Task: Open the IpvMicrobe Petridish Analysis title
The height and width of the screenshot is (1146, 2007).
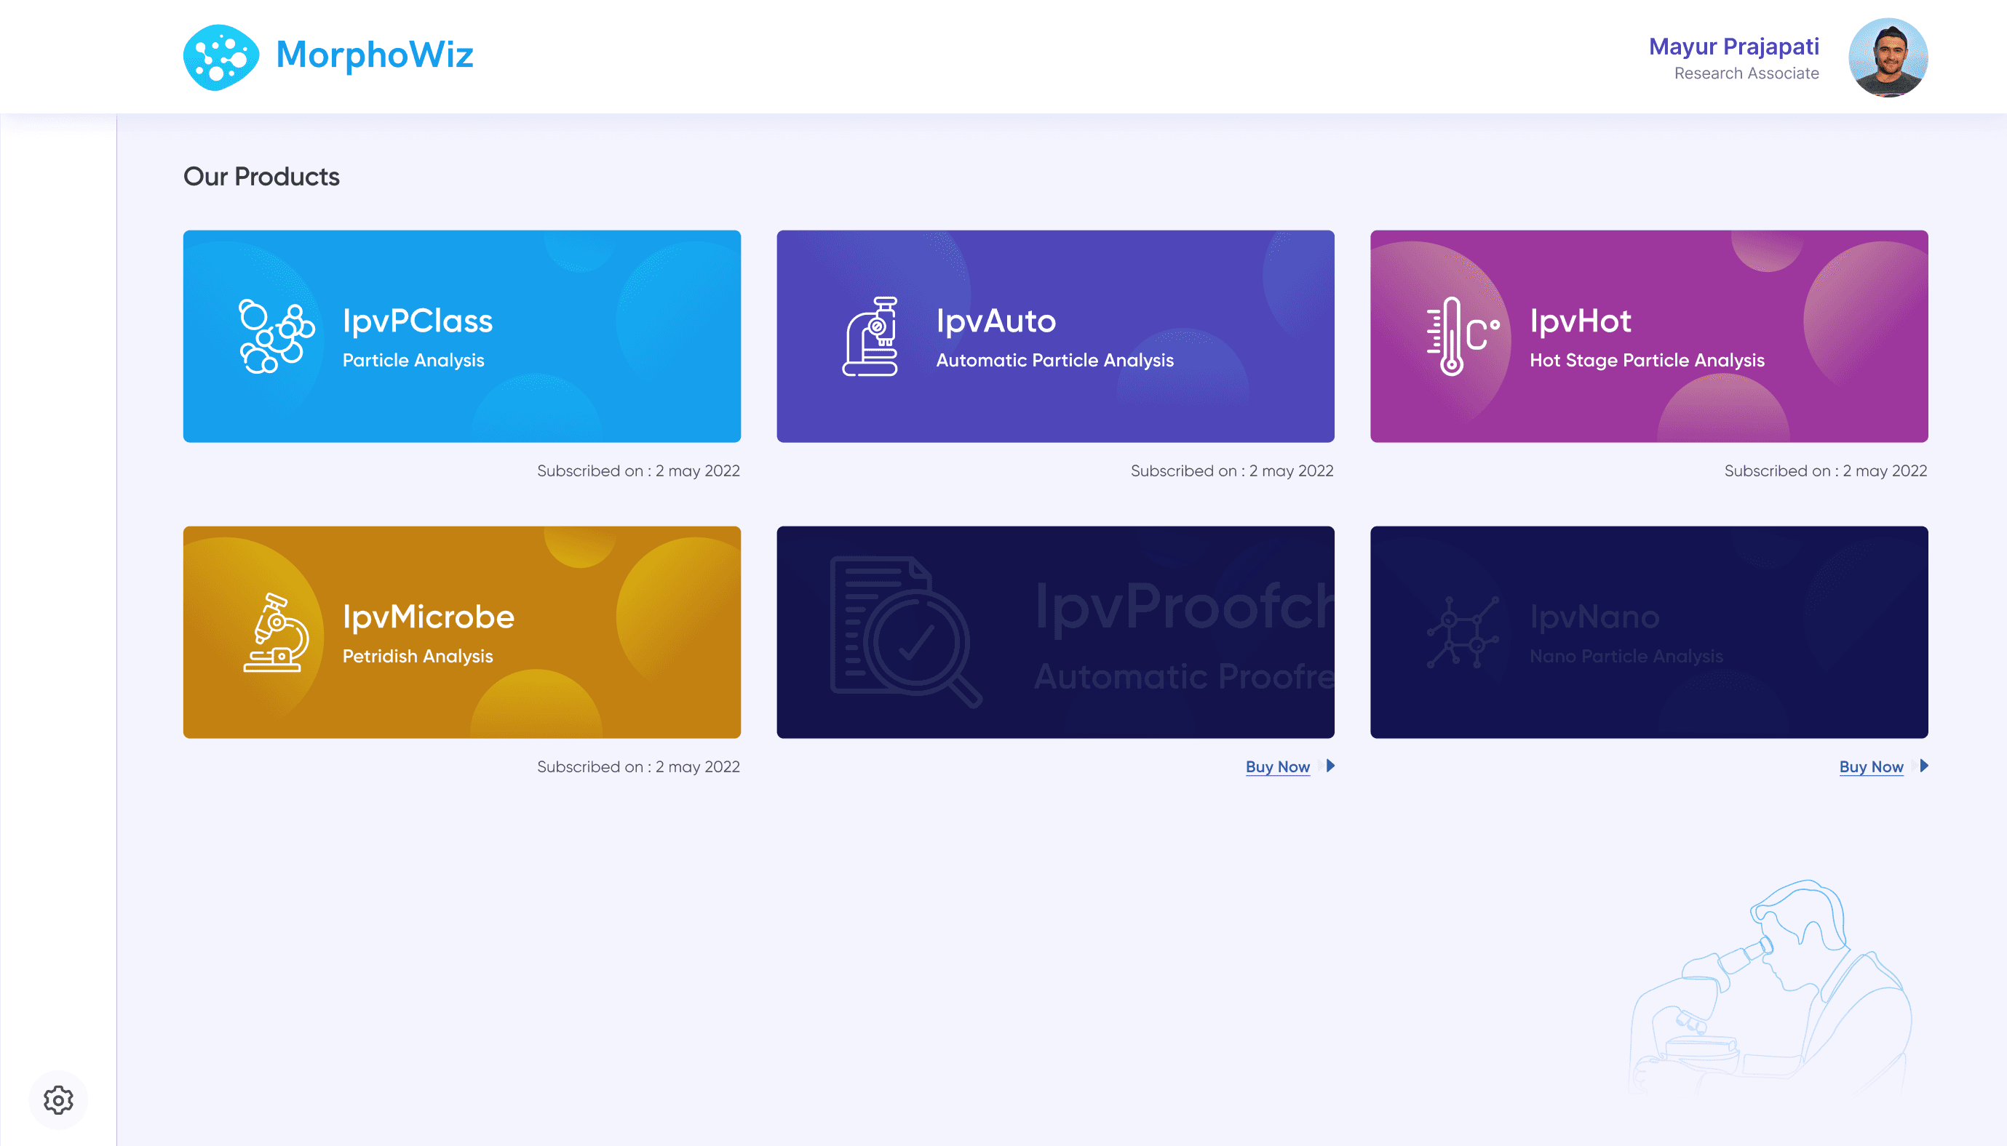Action: tap(429, 617)
